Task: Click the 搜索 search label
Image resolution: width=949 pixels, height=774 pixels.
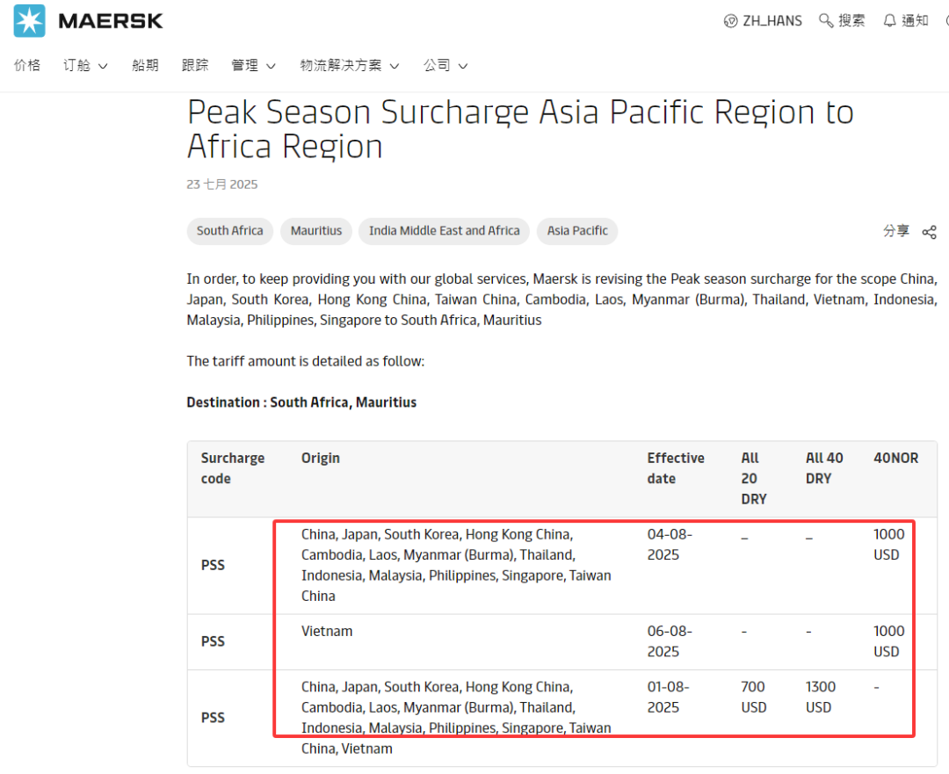Action: (851, 21)
